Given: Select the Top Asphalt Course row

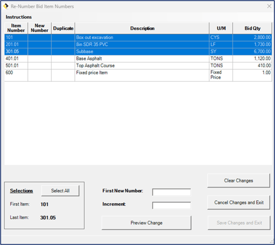Looking at the screenshot, I should pos(138,66).
